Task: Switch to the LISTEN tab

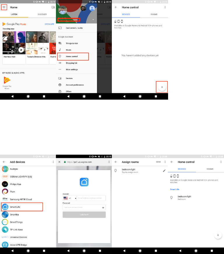Action: coord(14,14)
